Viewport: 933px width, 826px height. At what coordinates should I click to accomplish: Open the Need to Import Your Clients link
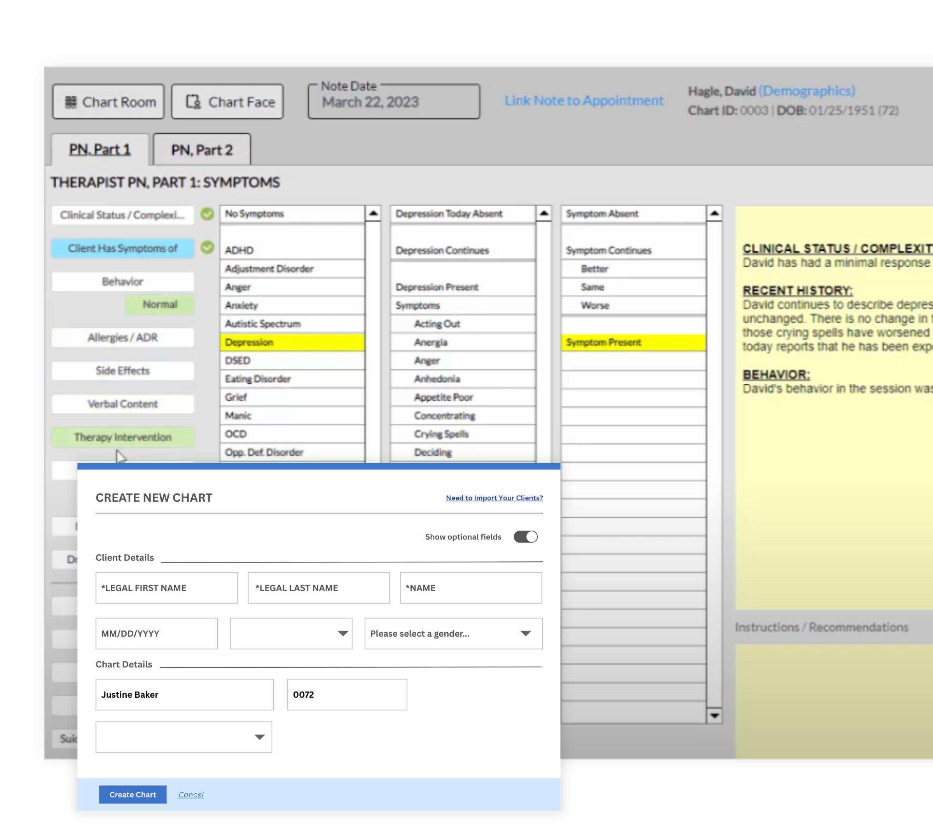click(494, 498)
